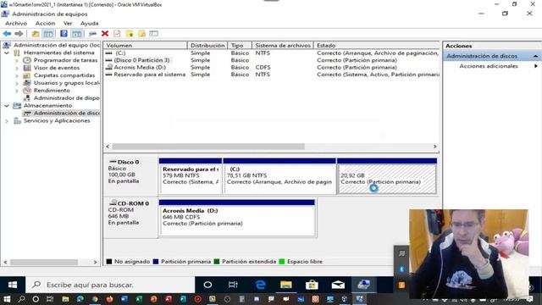The image size is (542, 305).
Task: Expand Carpetas compartidas node
Action: coord(17,75)
